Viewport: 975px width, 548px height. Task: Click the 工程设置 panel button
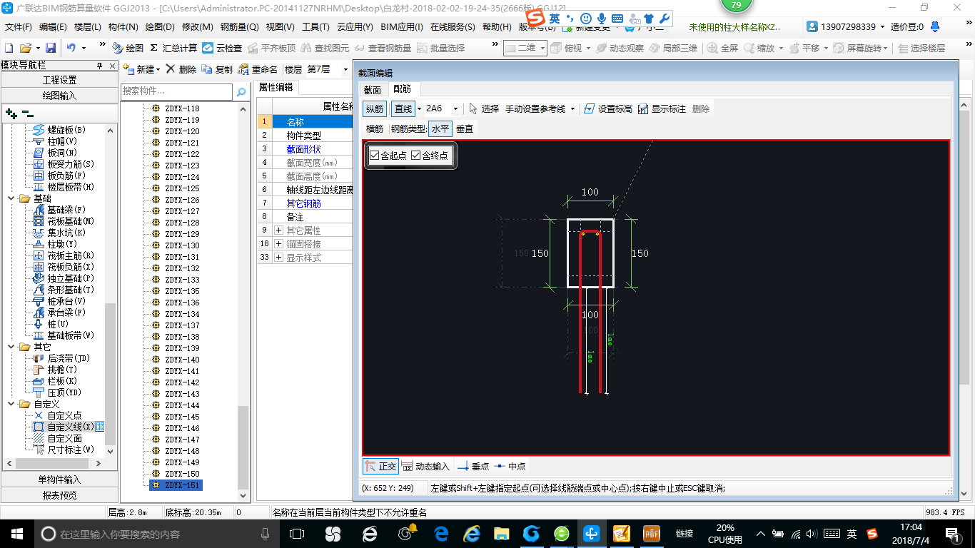tap(59, 80)
